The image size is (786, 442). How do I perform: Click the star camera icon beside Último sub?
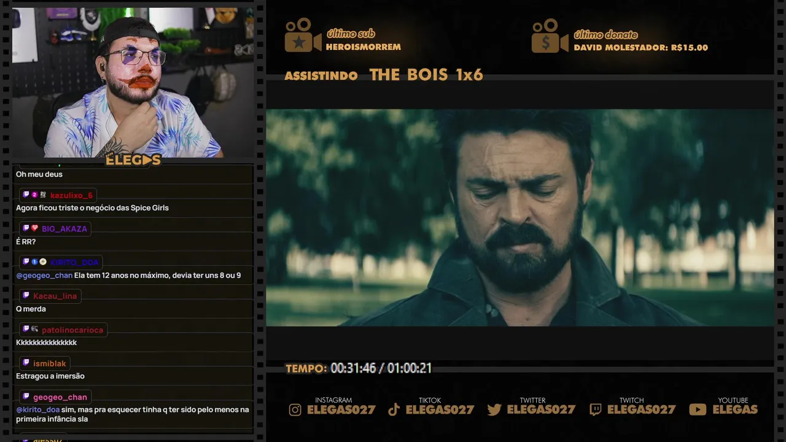303,35
